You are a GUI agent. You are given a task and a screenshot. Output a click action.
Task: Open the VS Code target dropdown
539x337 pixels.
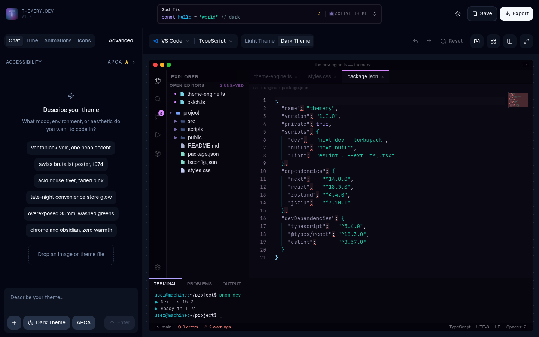click(x=171, y=41)
